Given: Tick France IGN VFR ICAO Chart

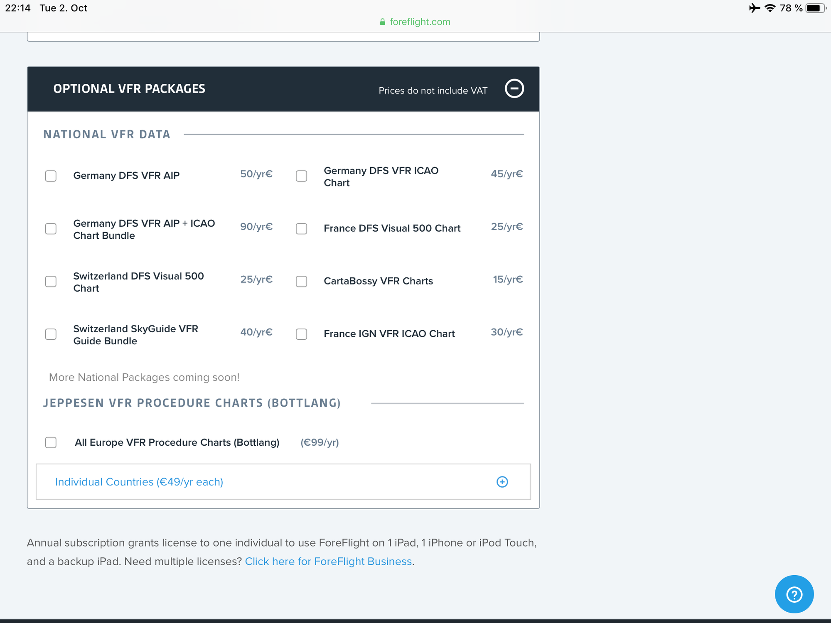Looking at the screenshot, I should click(301, 334).
